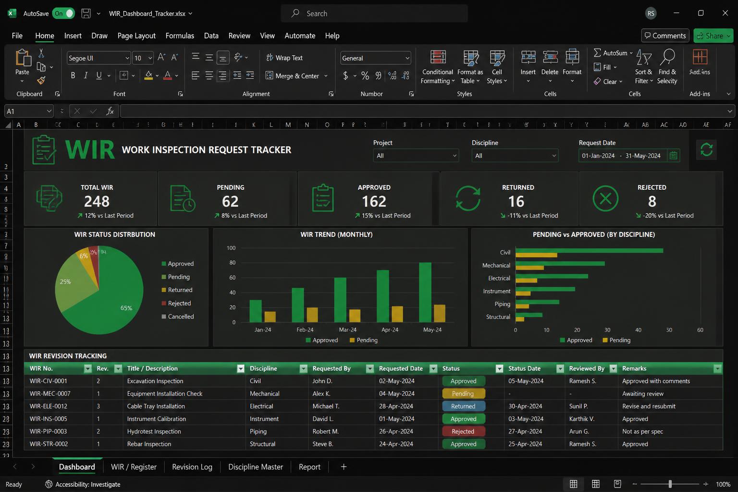Open the General number format dropdown
Viewport: 738px width, 492px height.
click(x=407, y=58)
